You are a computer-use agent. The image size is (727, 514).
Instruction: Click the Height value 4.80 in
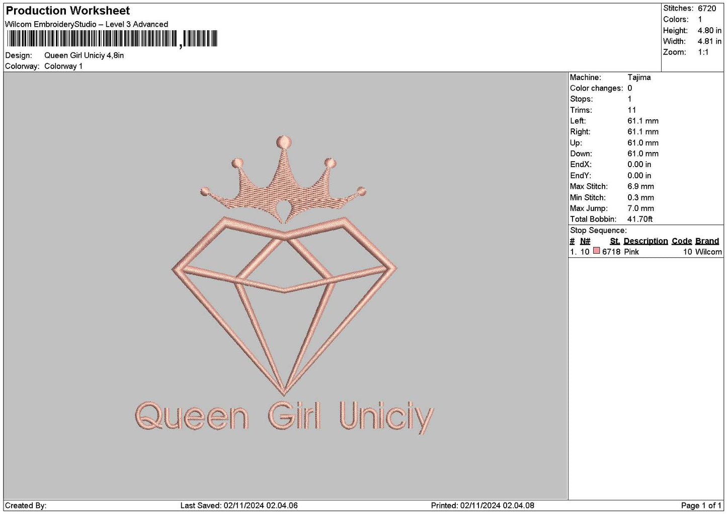[x=709, y=30]
